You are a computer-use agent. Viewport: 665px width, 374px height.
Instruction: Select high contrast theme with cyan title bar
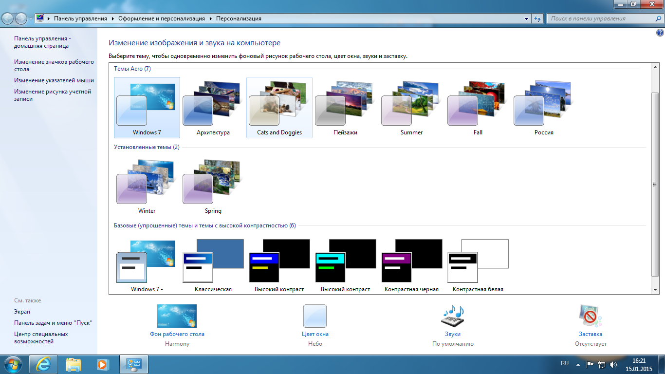coord(346,264)
